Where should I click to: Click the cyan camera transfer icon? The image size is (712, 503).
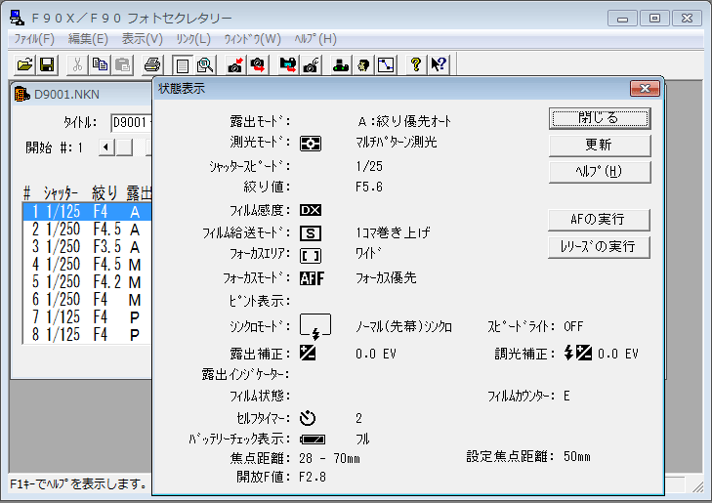288,64
